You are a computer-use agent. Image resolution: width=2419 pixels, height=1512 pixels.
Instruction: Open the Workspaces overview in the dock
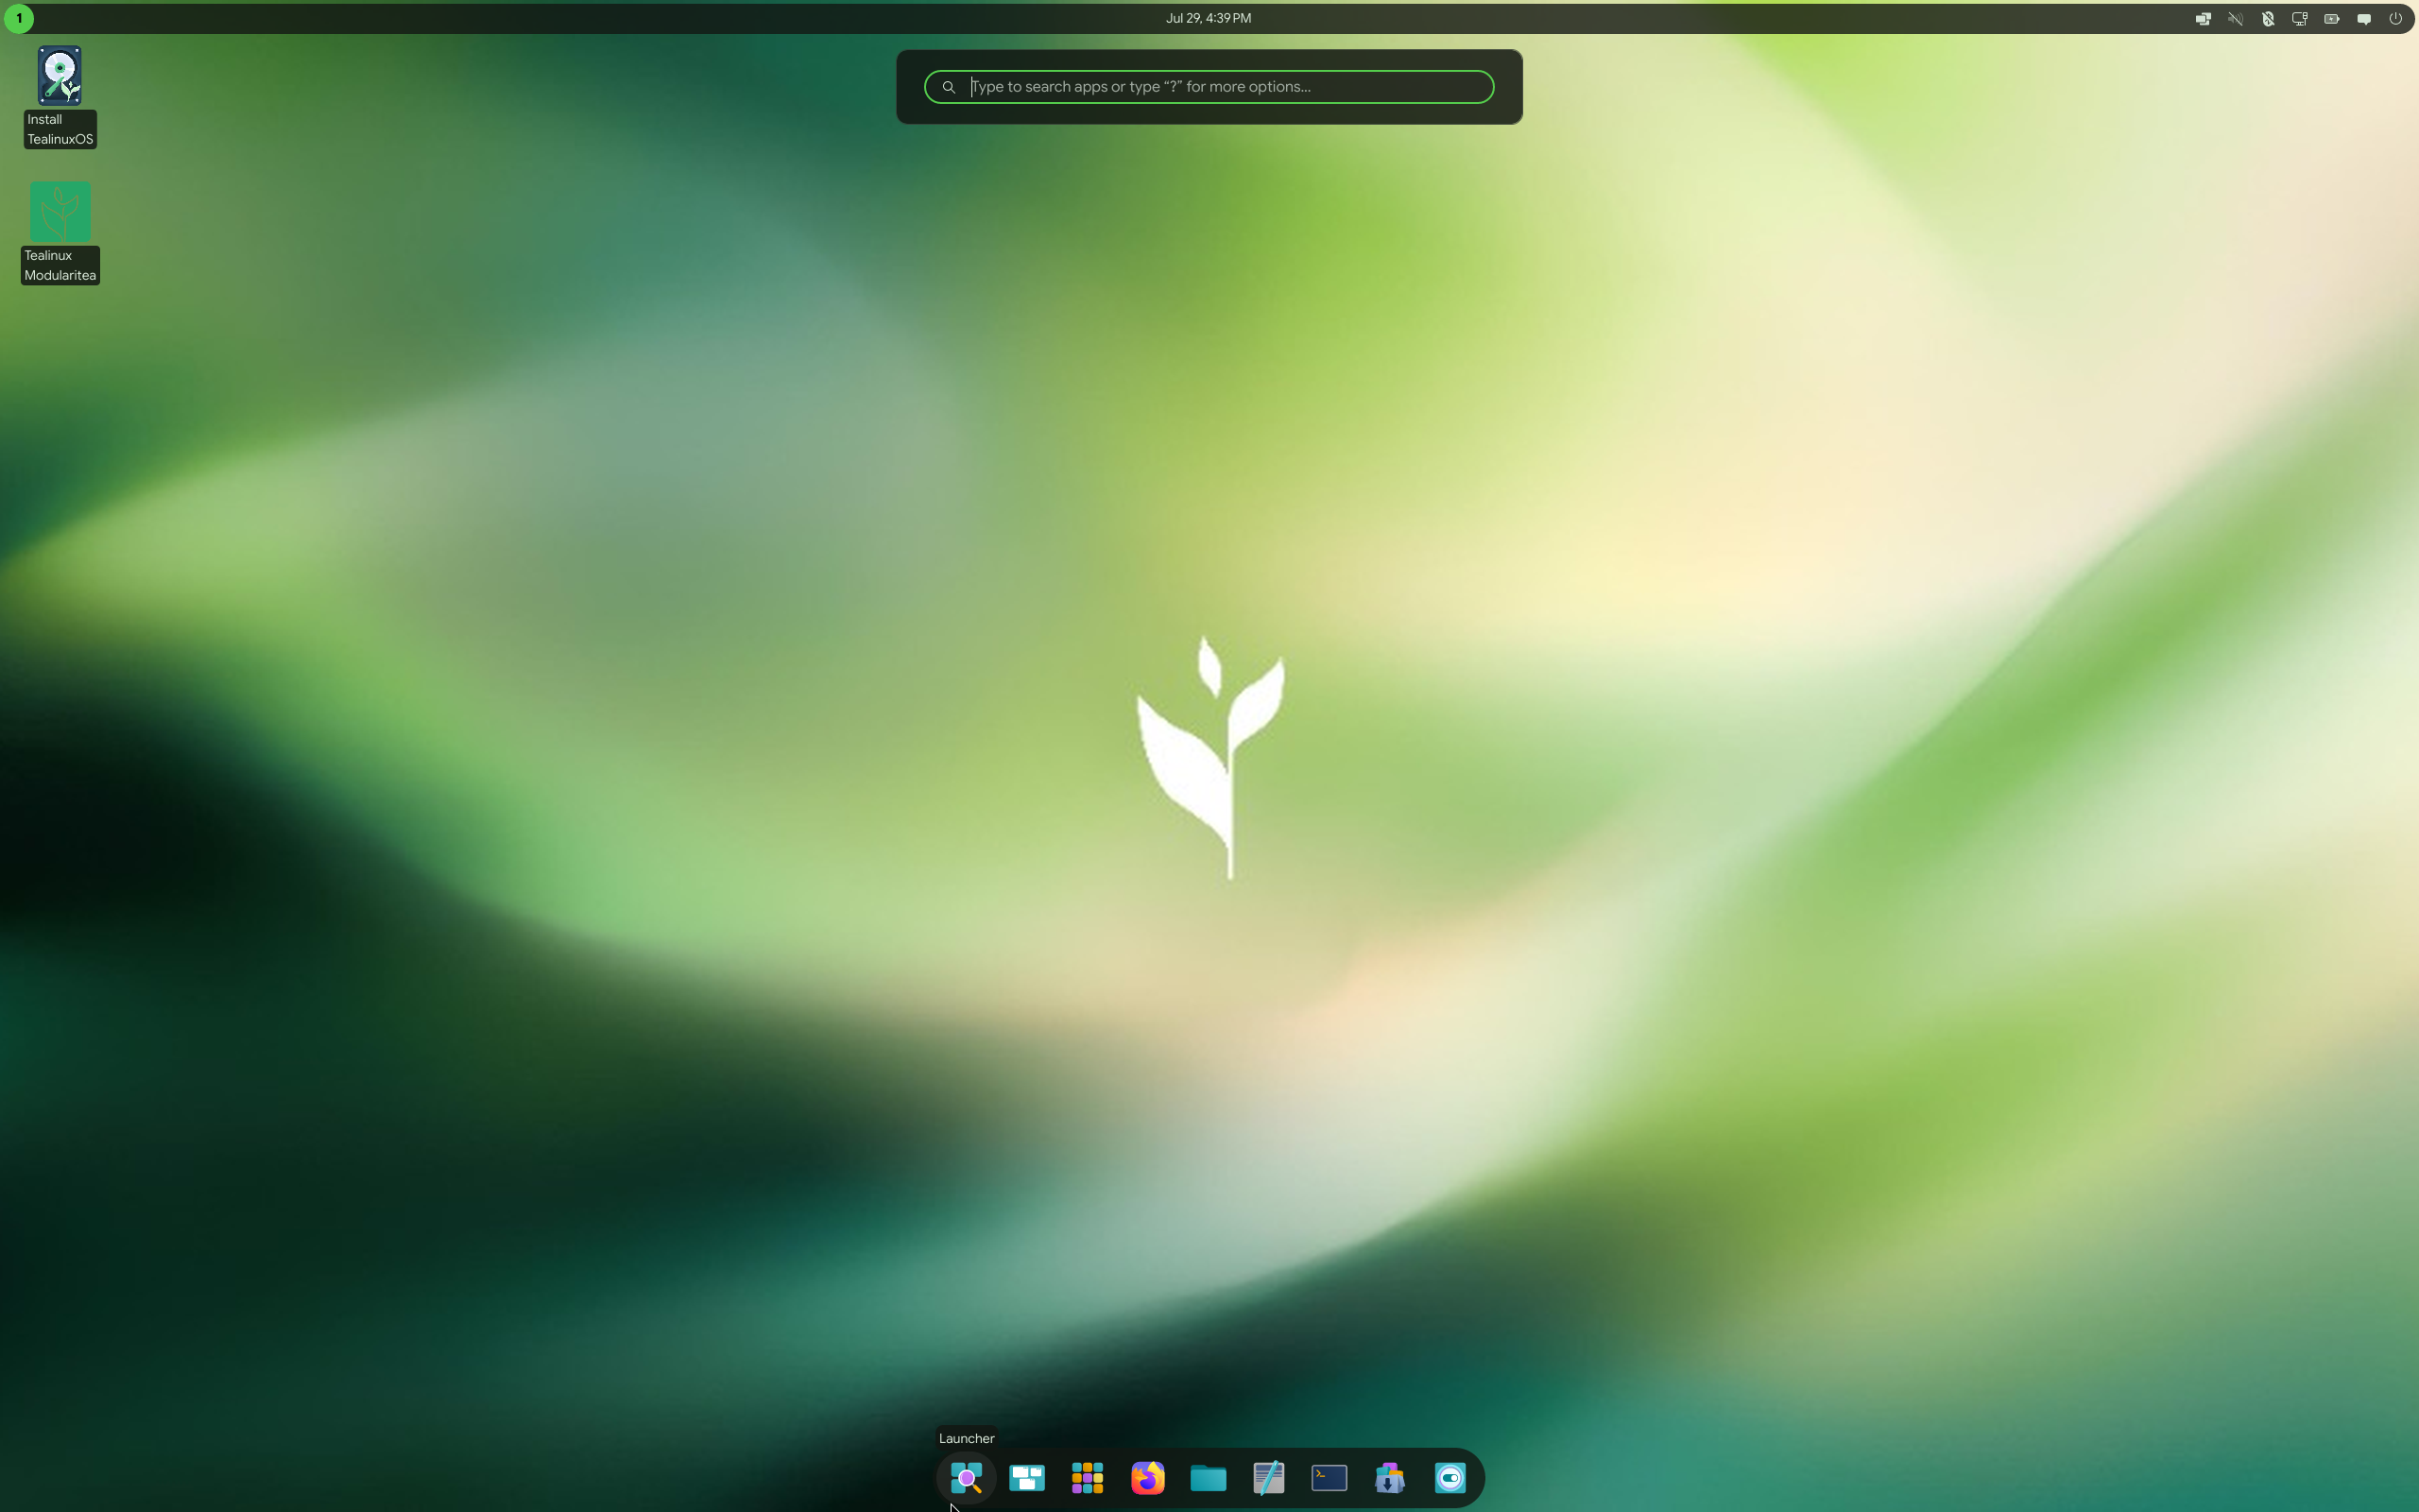[1026, 1477]
